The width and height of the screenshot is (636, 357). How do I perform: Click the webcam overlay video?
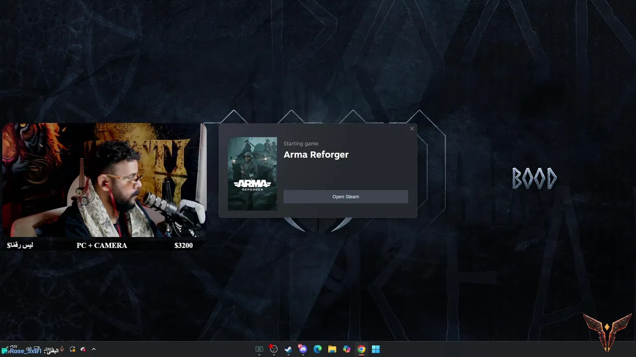[x=104, y=180]
